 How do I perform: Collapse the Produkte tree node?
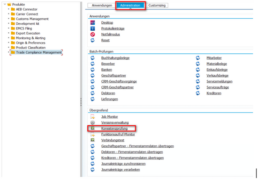[x=5, y=4]
